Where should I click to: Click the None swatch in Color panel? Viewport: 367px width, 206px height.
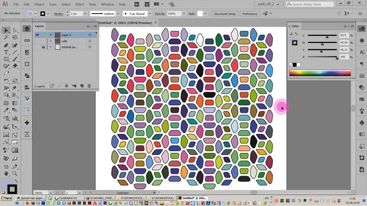(291, 65)
